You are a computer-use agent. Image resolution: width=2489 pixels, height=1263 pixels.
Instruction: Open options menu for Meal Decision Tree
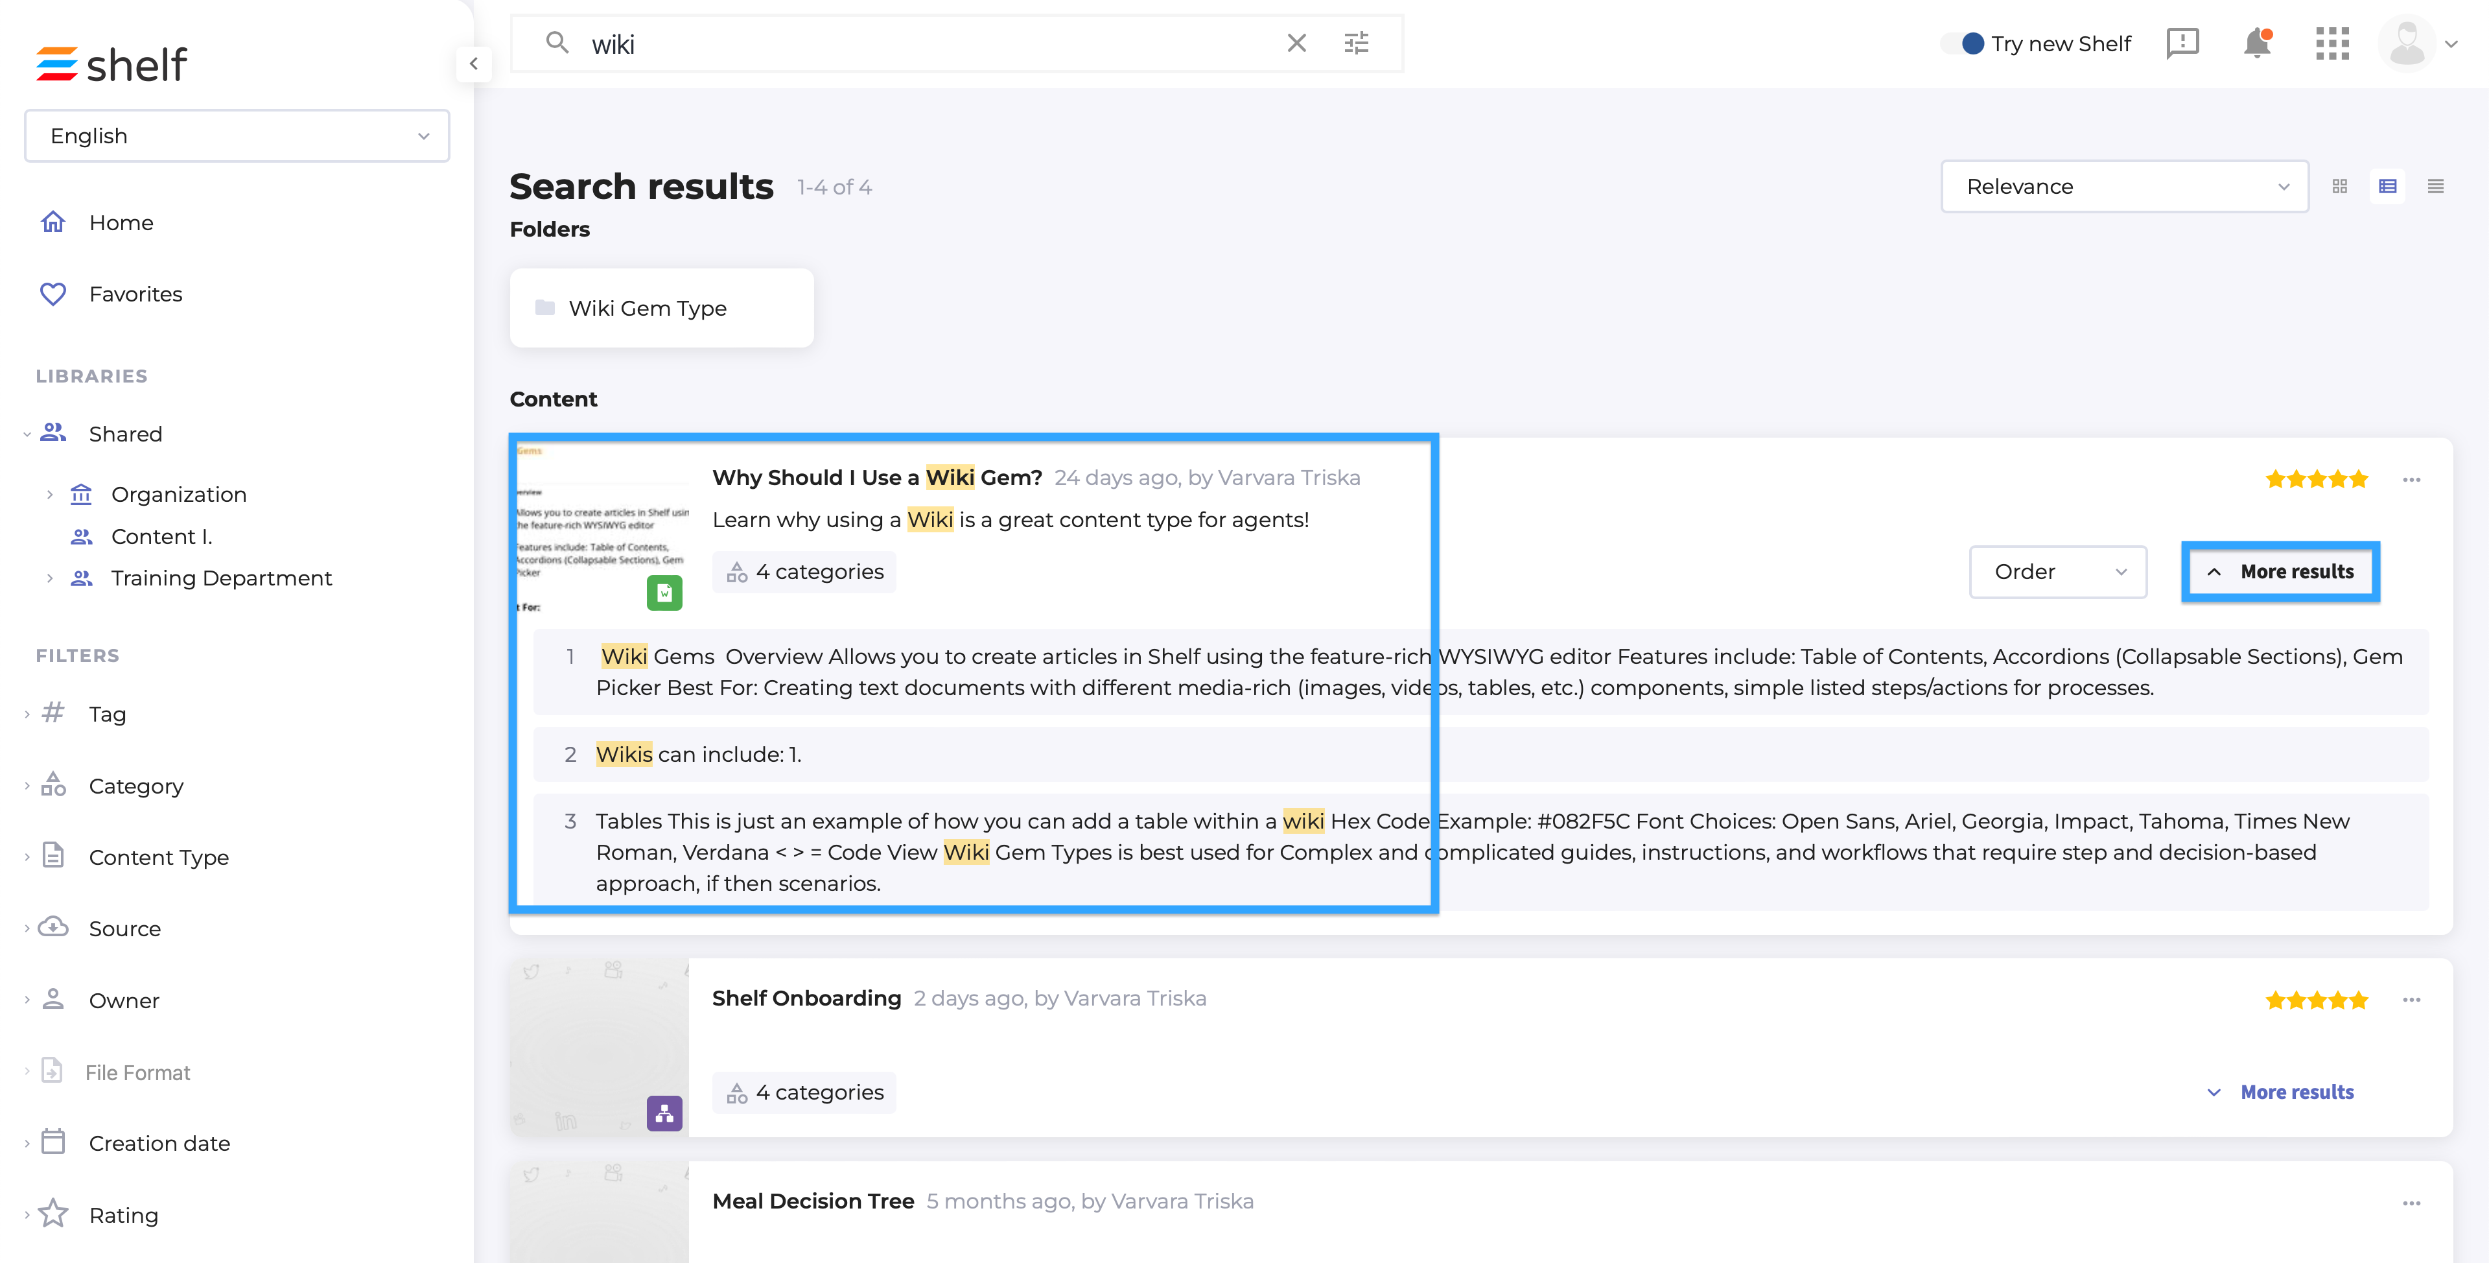click(x=2411, y=1203)
